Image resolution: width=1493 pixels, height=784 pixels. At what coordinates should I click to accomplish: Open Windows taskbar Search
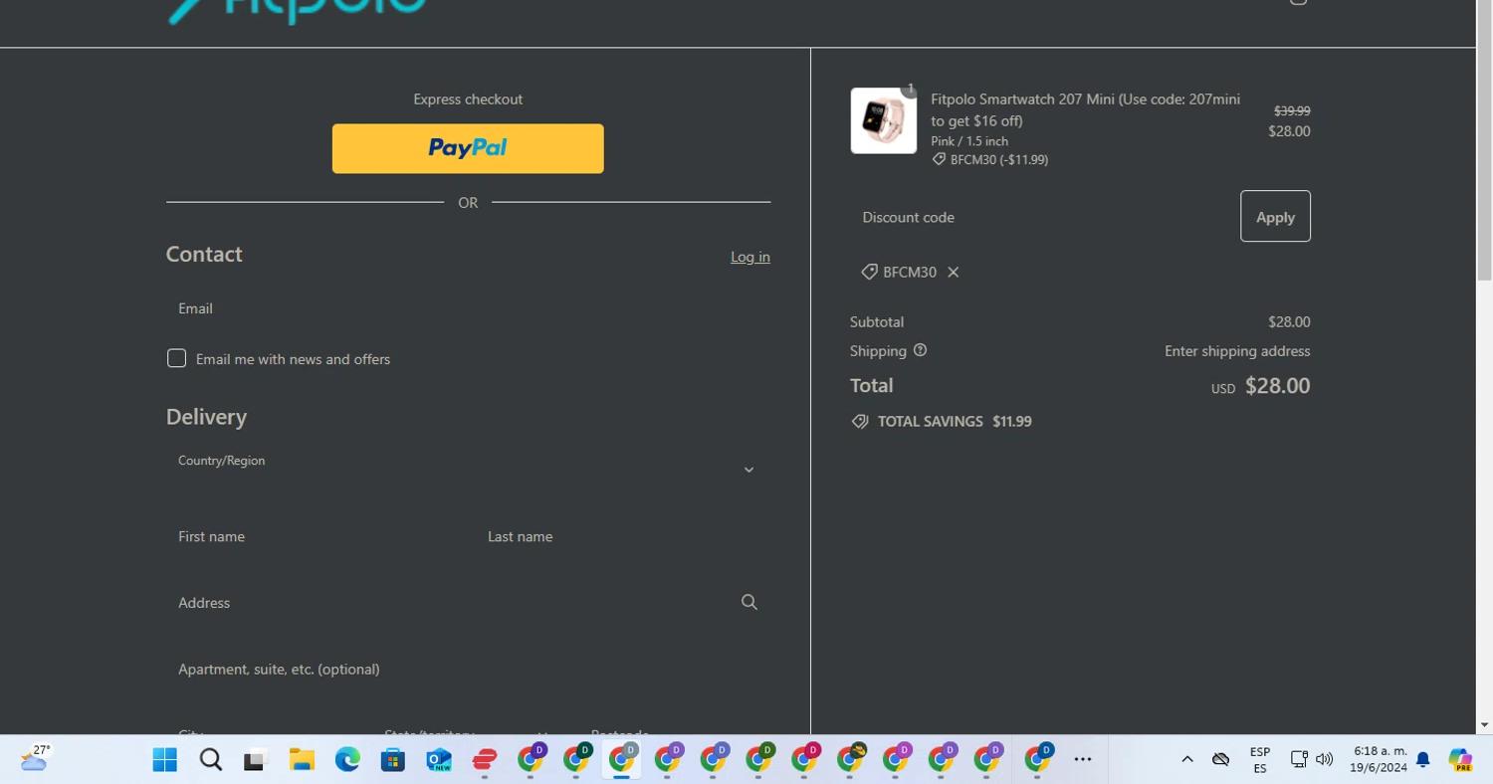point(211,760)
